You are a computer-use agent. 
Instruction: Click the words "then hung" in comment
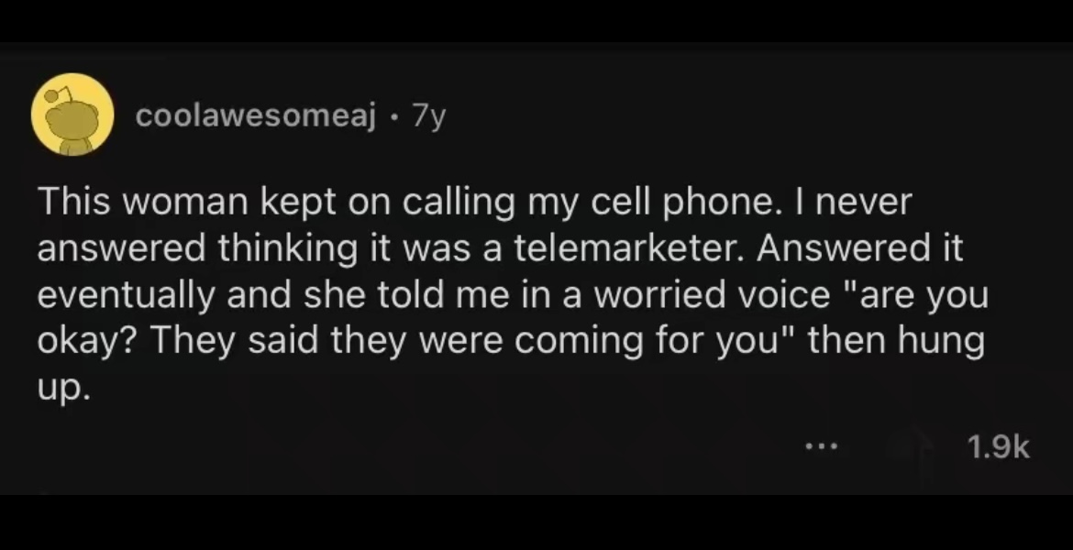896,342
